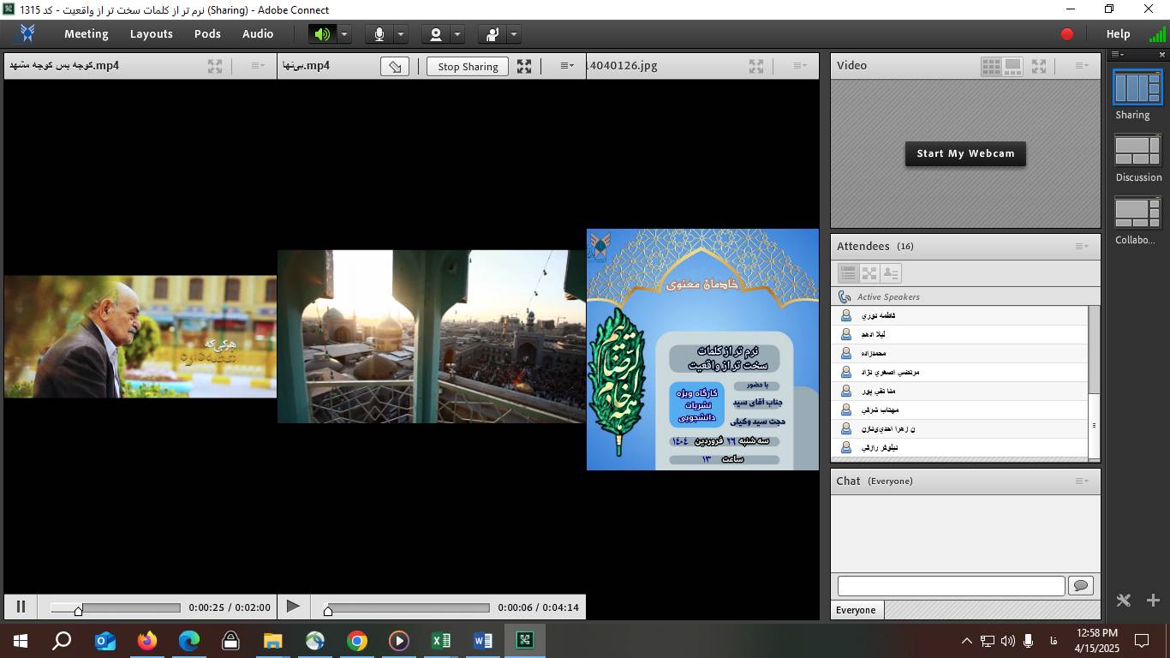Viewport: 1170px width, 658px height.
Task: Click the chat message input field
Action: point(951,585)
